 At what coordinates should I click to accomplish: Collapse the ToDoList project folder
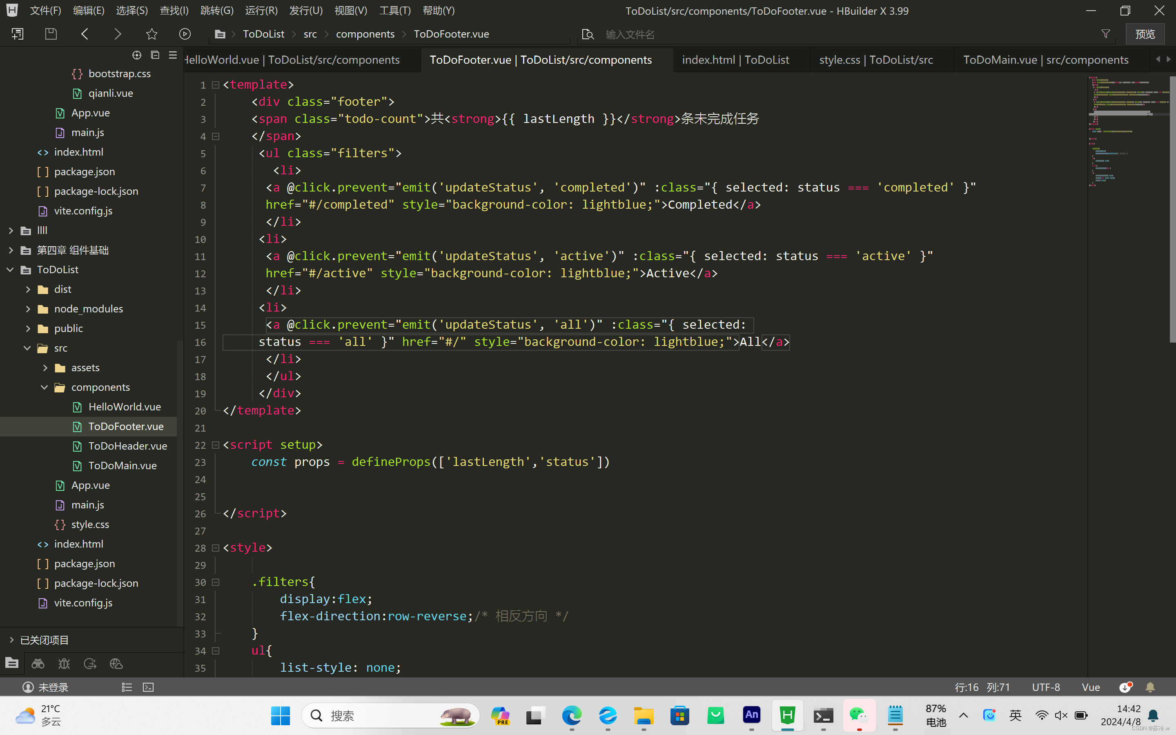[11, 270]
